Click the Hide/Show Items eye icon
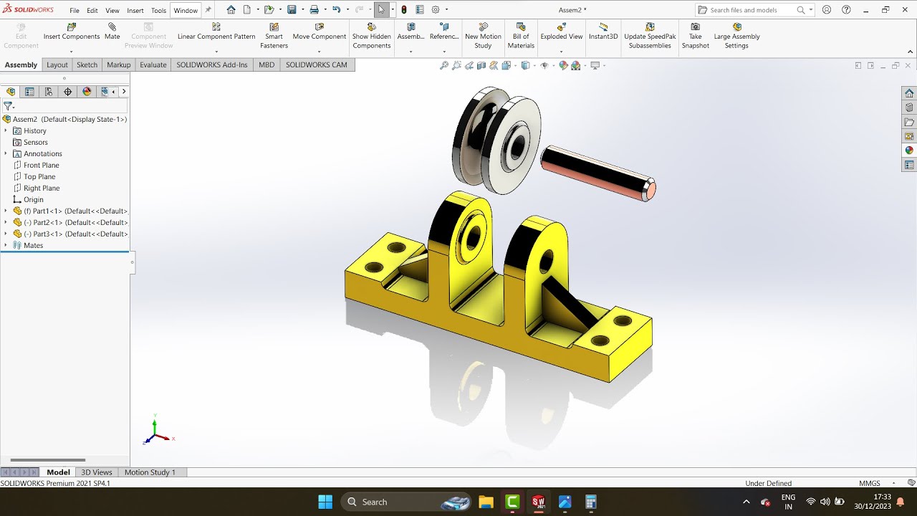917x516 pixels. pos(544,65)
